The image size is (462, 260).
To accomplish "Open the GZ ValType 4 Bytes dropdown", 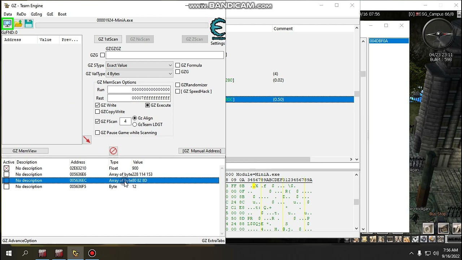I will pos(139,74).
